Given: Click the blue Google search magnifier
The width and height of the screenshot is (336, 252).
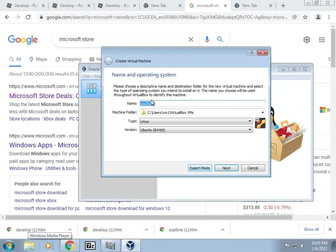Looking at the screenshot, I should (x=220, y=39).
